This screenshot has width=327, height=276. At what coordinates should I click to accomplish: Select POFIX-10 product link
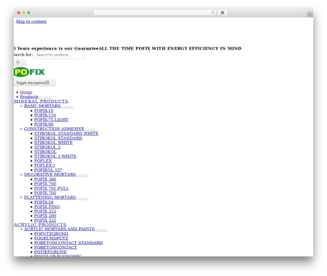click(44, 111)
